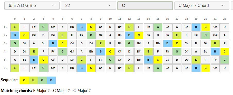233x95 pixels.
Task: Click the root note input field containing C
Action: point(145,6)
